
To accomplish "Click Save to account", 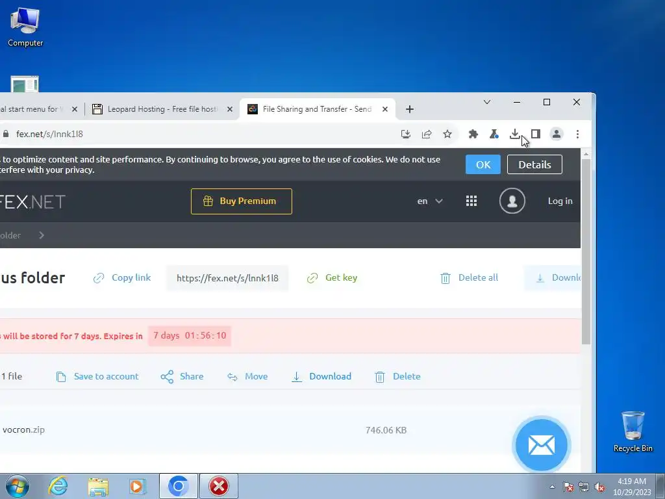I will coord(97,376).
